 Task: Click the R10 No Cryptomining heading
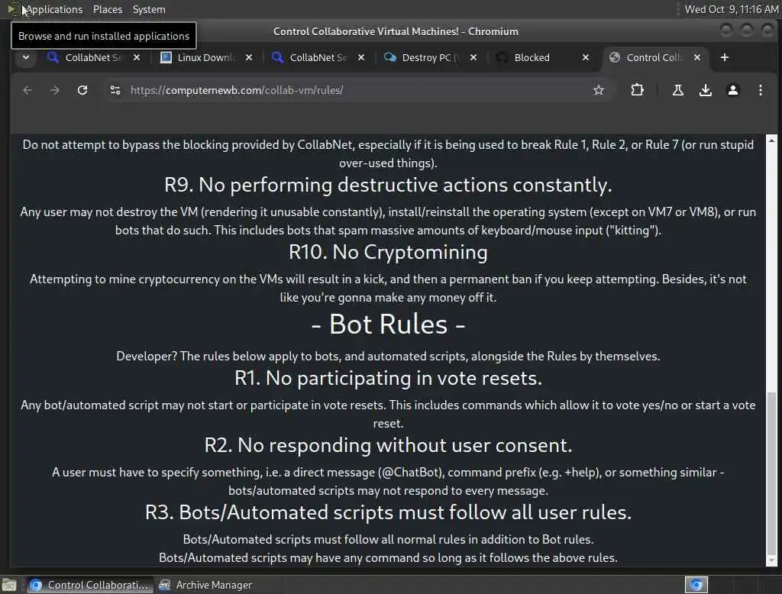coord(388,252)
